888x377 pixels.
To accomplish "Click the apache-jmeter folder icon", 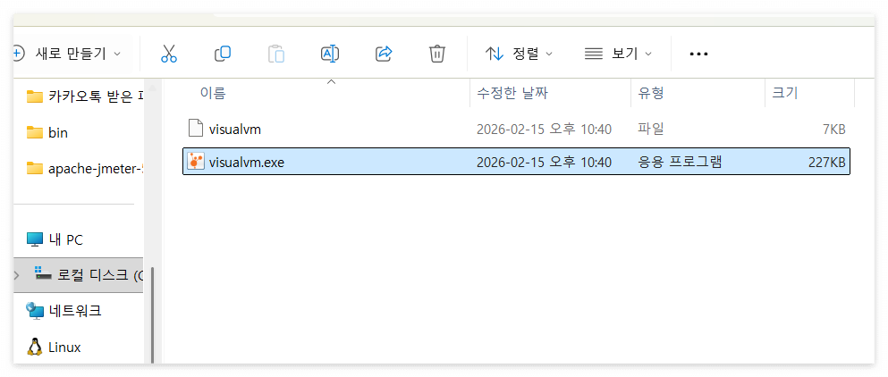I will point(35,168).
